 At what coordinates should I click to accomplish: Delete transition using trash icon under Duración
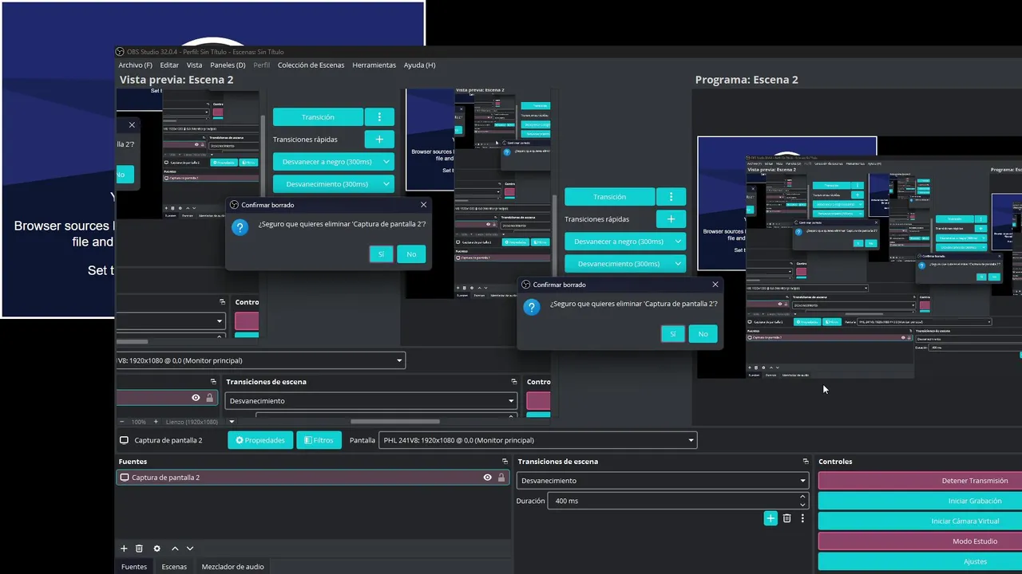[x=786, y=518]
